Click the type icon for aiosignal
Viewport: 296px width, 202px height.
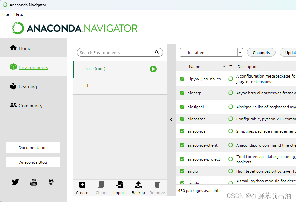[x=231, y=107]
